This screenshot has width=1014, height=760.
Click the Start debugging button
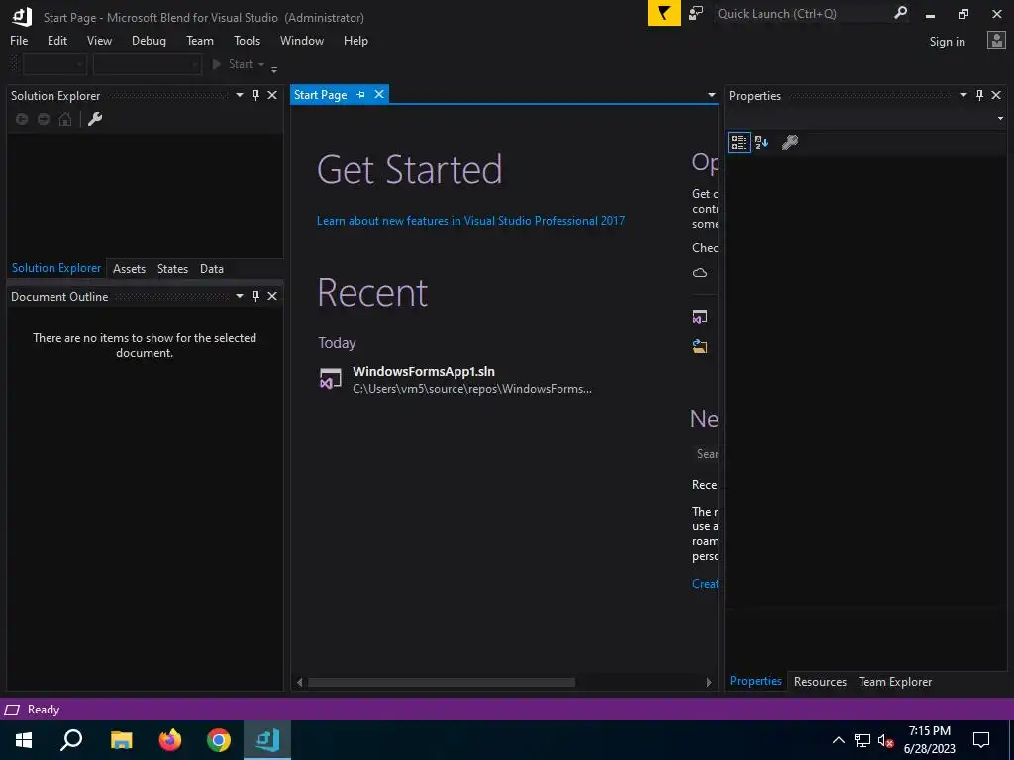[233, 64]
